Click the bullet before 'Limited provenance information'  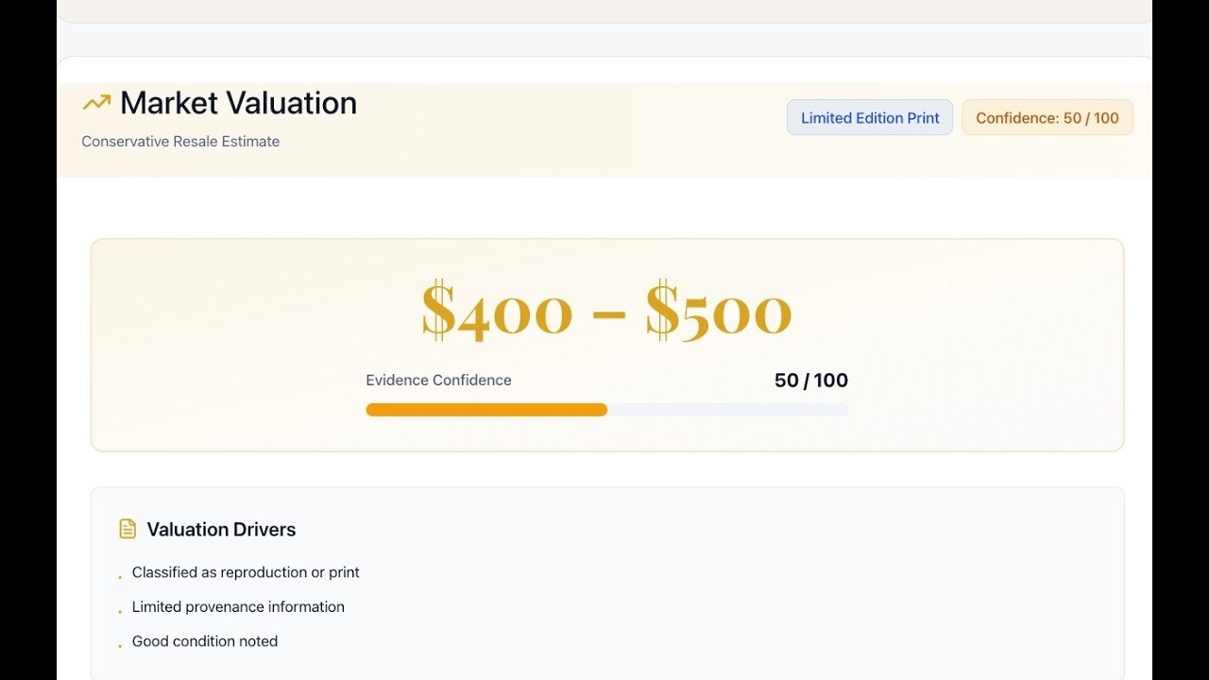click(x=120, y=612)
